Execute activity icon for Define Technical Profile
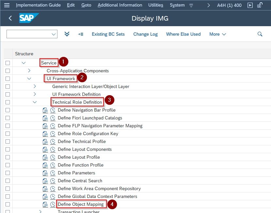This screenshot has height=213, width=271. point(53,141)
